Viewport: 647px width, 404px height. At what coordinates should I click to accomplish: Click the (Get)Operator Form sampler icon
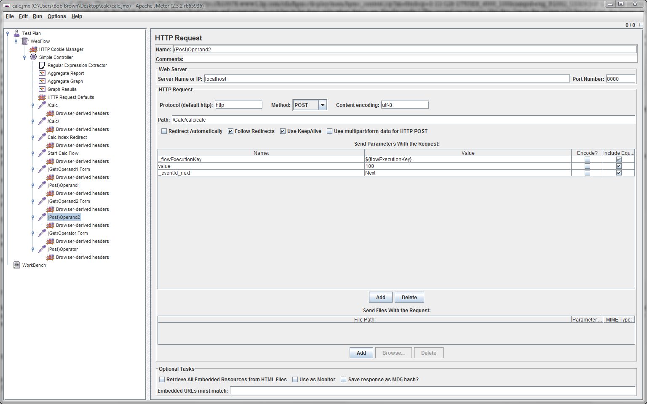pos(42,233)
